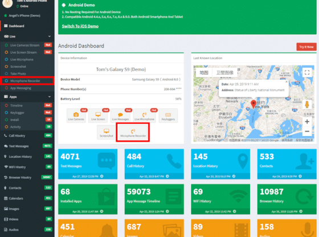The width and height of the screenshot is (319, 237).
Task: Open Browser History in sidebar
Action: pyautogui.click(x=27, y=177)
